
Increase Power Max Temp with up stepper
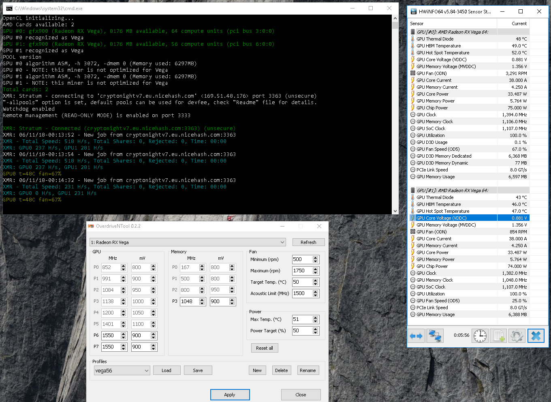click(316, 318)
